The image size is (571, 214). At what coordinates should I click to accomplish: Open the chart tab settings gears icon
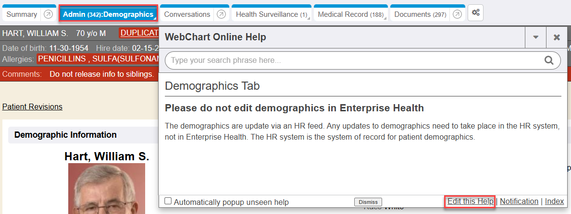(x=475, y=13)
